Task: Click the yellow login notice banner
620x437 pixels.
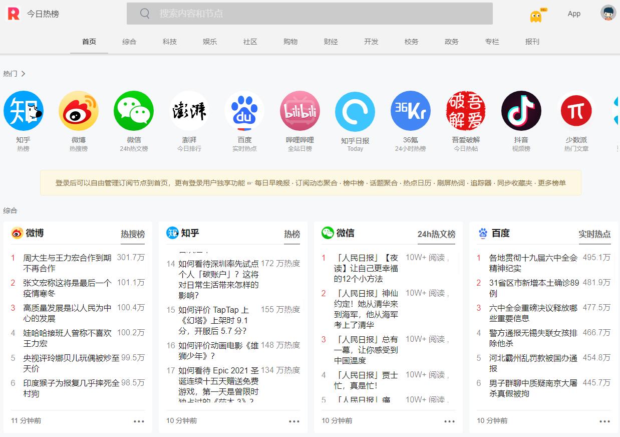Action: 311,183
